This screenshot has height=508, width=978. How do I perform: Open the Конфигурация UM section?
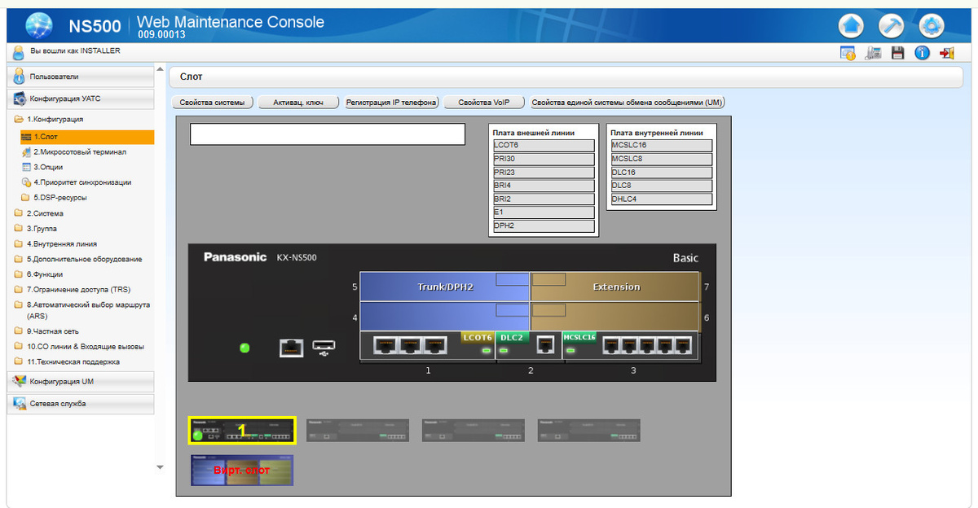click(81, 381)
